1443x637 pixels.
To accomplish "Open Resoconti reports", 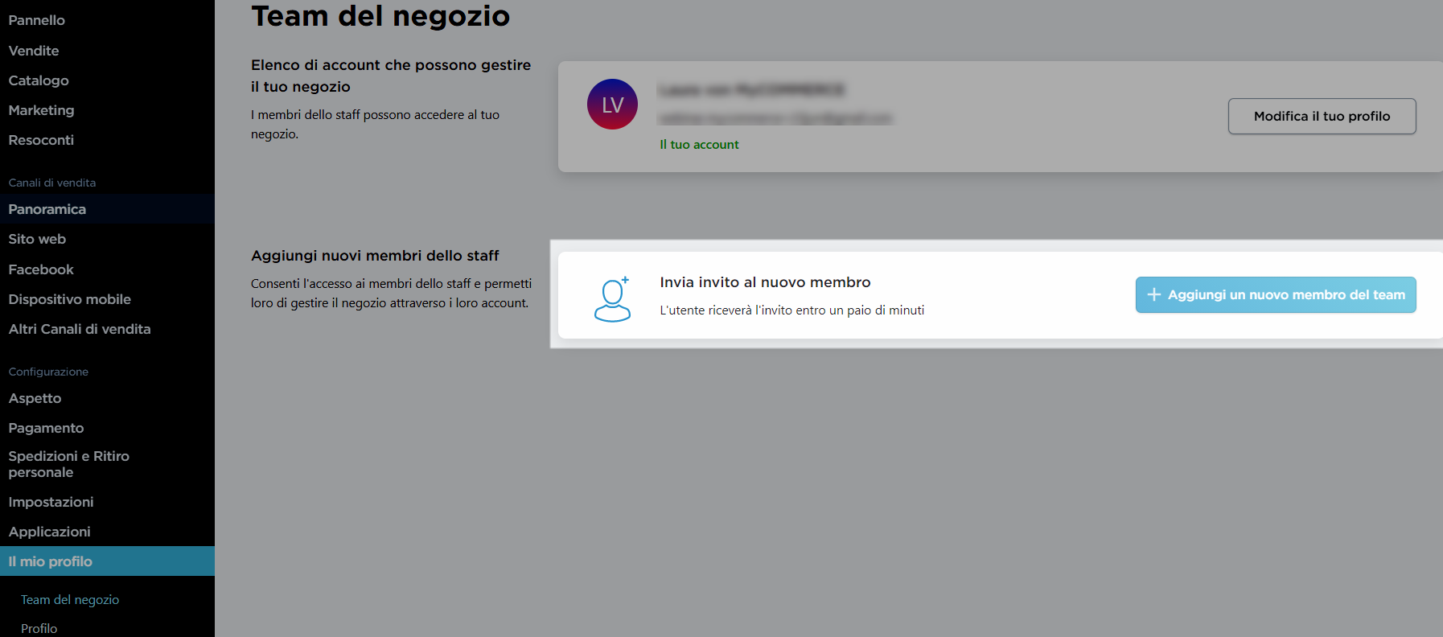I will (41, 140).
